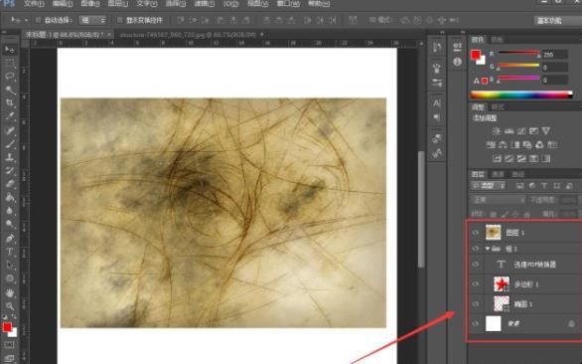Hide the top texture image layer
Image resolution: width=582 pixels, height=364 pixels.
(476, 233)
